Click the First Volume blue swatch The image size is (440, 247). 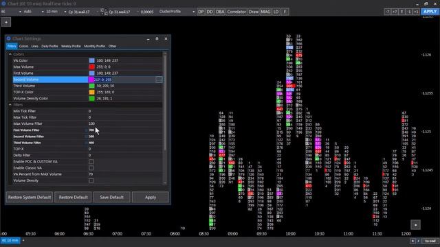pyautogui.click(x=91, y=73)
